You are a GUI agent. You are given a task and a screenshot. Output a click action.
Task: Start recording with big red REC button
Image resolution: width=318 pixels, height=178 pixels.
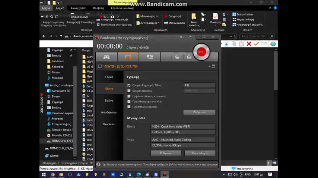click(201, 52)
